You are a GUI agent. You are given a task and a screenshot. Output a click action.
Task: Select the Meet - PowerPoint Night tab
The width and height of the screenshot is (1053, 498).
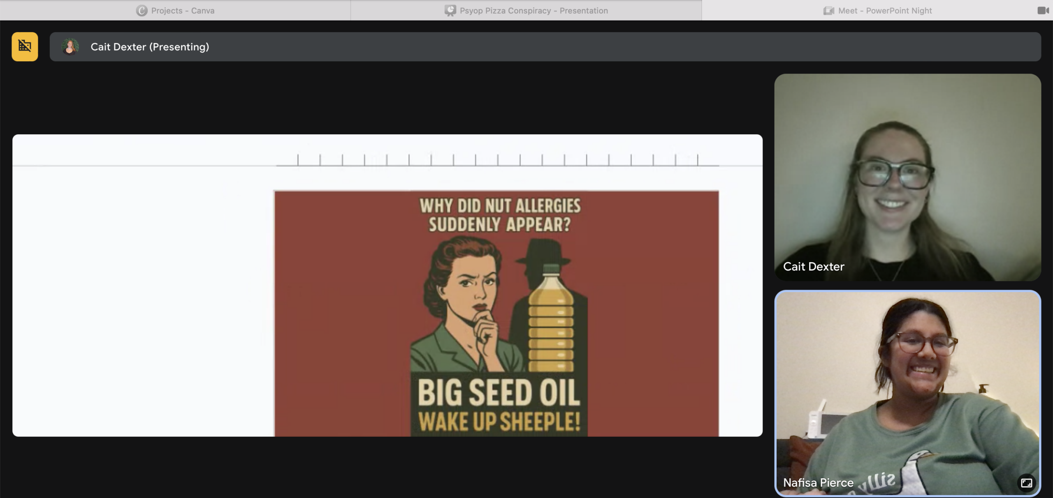(x=885, y=11)
